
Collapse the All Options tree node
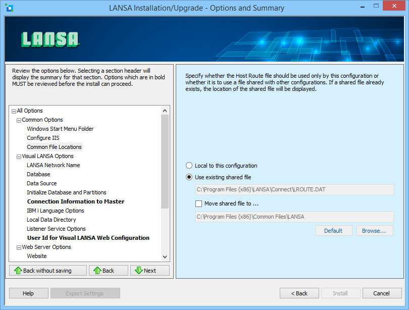(x=14, y=111)
